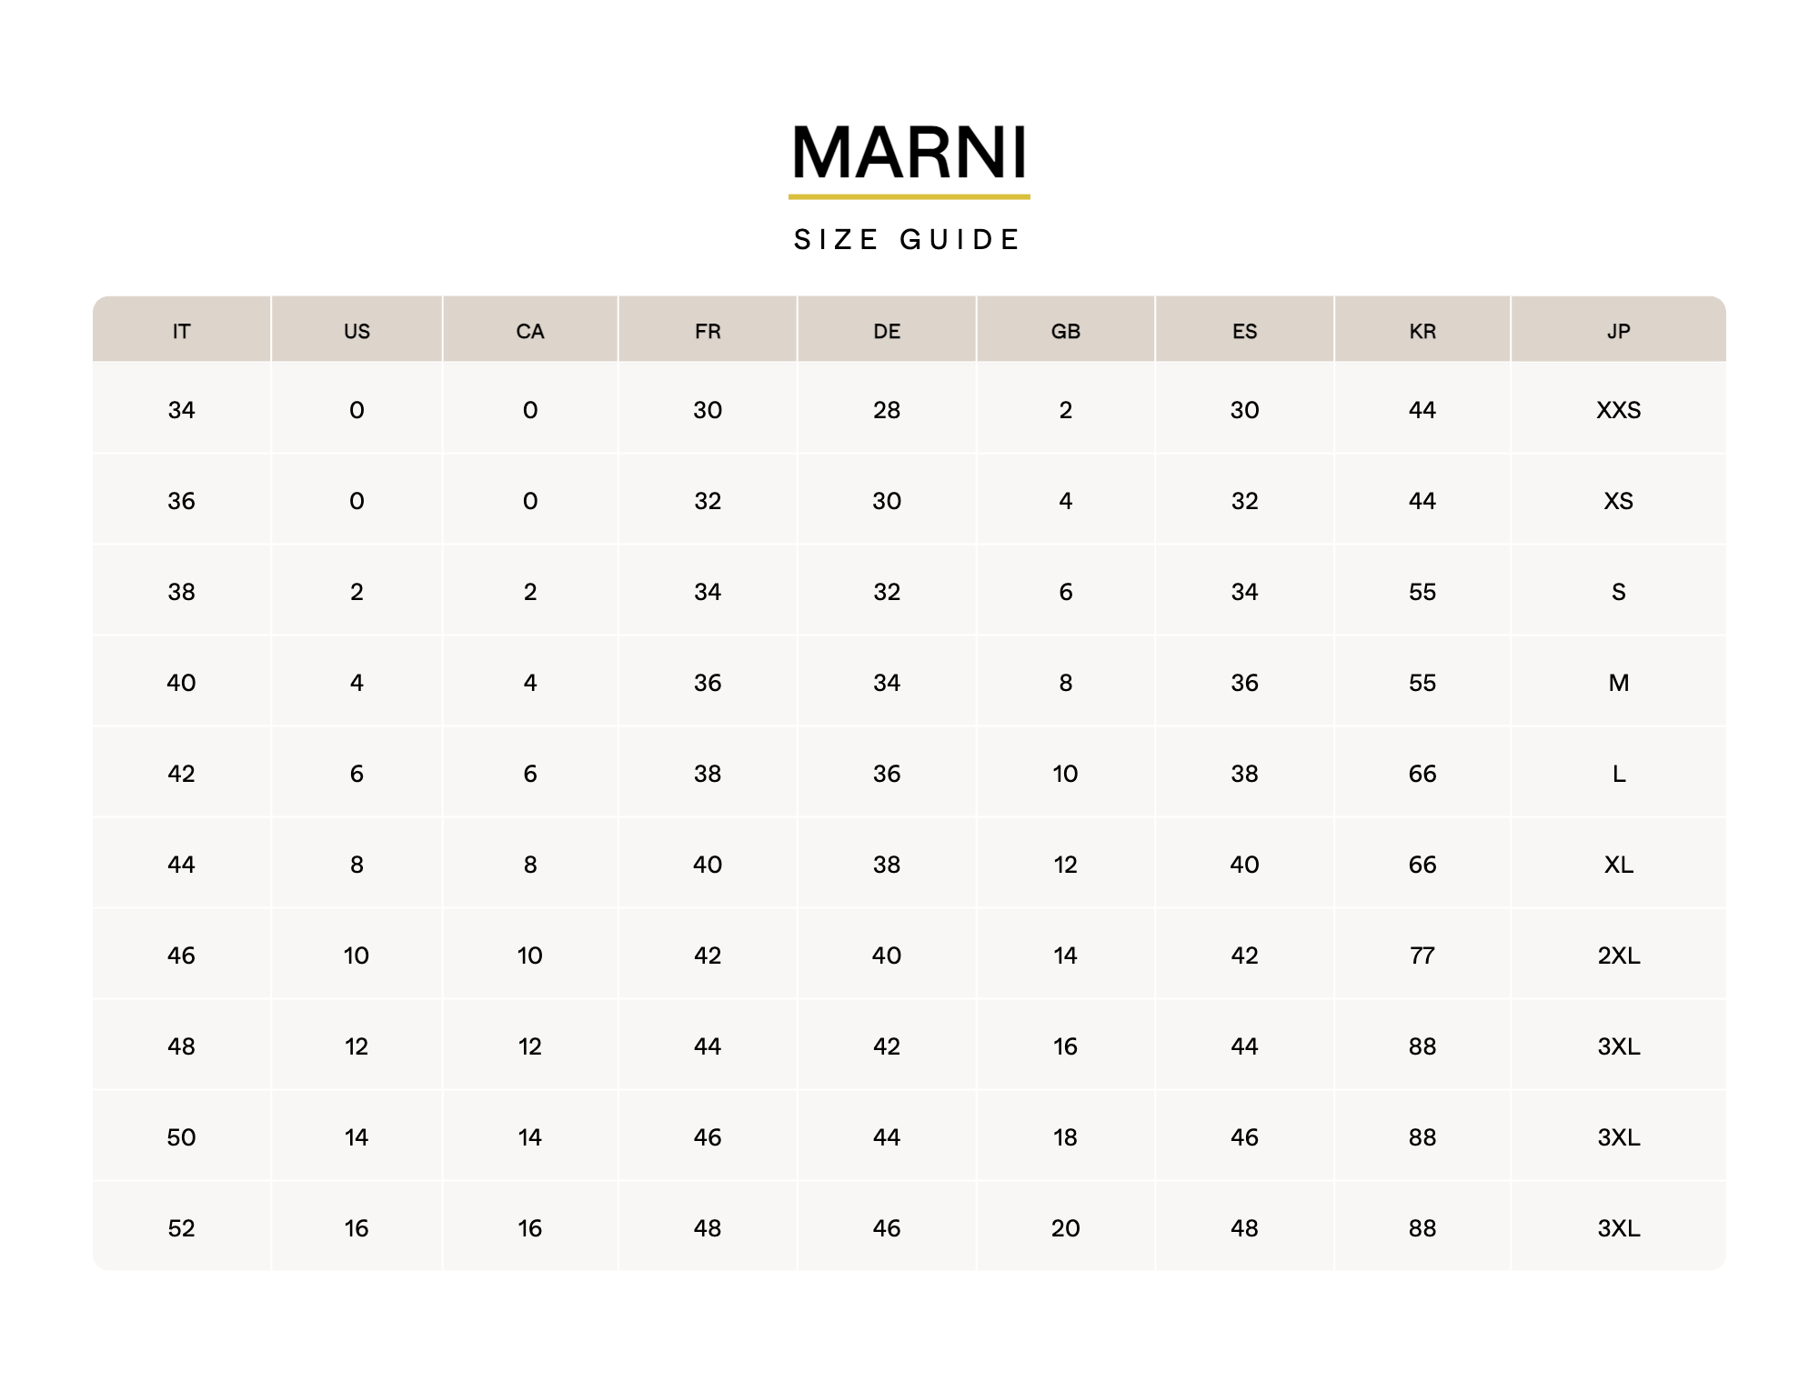
Task: Click IT size 40 cell
Action: [182, 683]
